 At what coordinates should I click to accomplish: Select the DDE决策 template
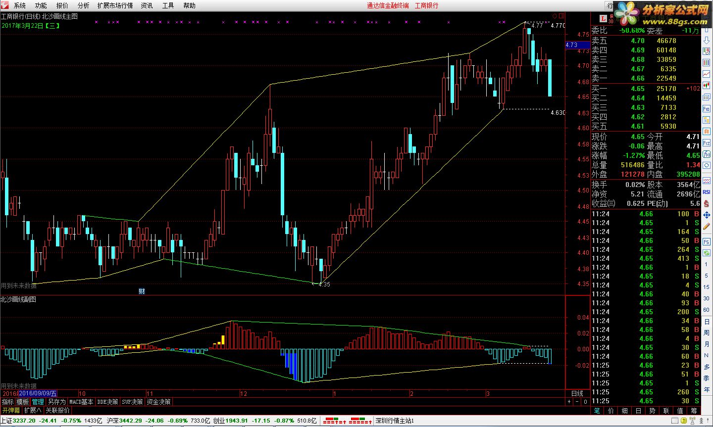tap(107, 402)
